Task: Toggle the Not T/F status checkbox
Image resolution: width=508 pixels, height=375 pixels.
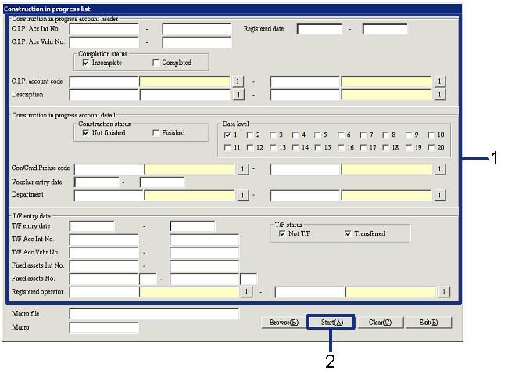Action: (x=282, y=233)
